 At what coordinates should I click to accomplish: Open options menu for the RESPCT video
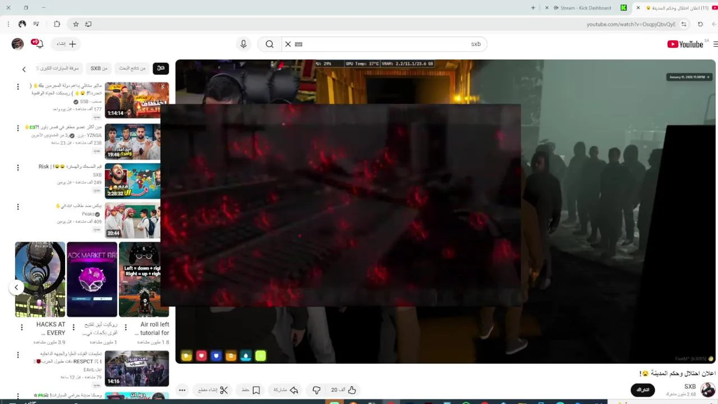pos(18,355)
